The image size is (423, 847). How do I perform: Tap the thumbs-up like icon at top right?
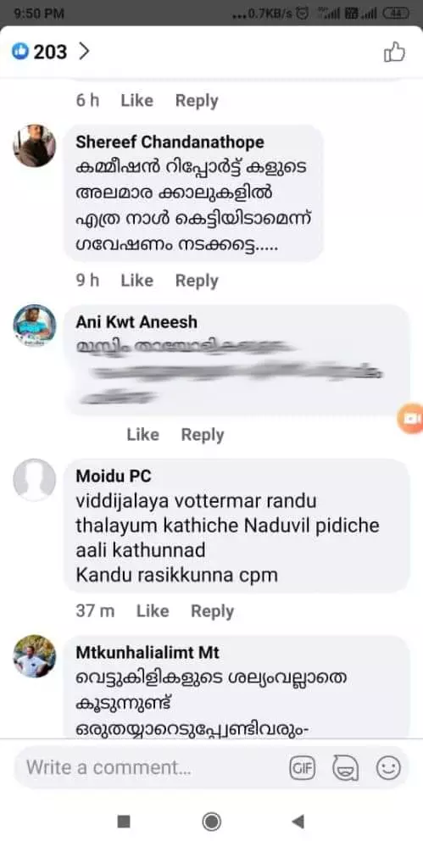(394, 53)
